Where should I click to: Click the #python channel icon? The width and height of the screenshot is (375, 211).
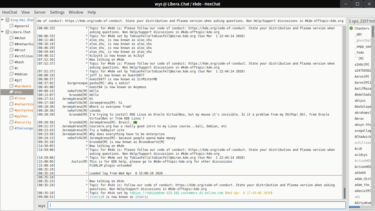point(11,116)
